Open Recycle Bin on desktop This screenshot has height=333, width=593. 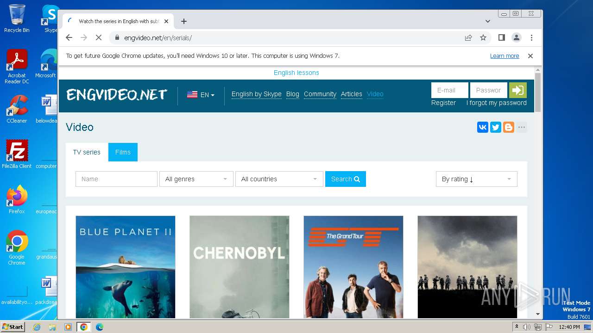tap(17, 18)
